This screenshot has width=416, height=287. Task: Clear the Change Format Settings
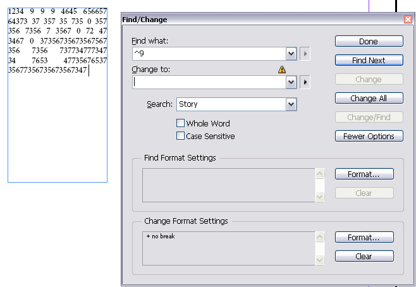(364, 256)
